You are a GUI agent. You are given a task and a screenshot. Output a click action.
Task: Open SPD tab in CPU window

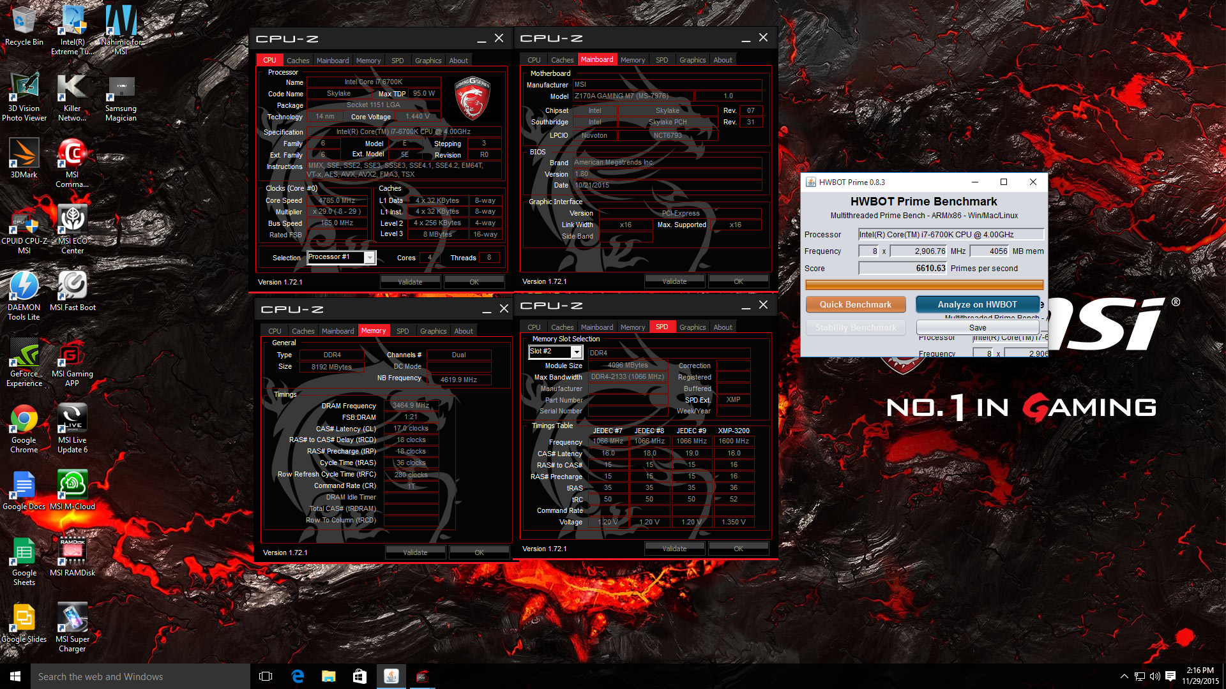click(x=397, y=61)
